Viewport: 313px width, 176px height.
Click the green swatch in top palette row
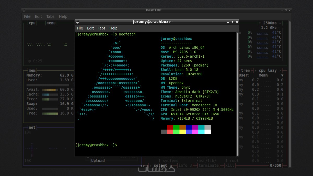point(176,127)
